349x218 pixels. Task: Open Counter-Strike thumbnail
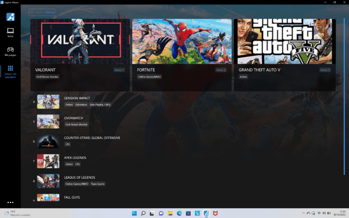[x=48, y=141]
